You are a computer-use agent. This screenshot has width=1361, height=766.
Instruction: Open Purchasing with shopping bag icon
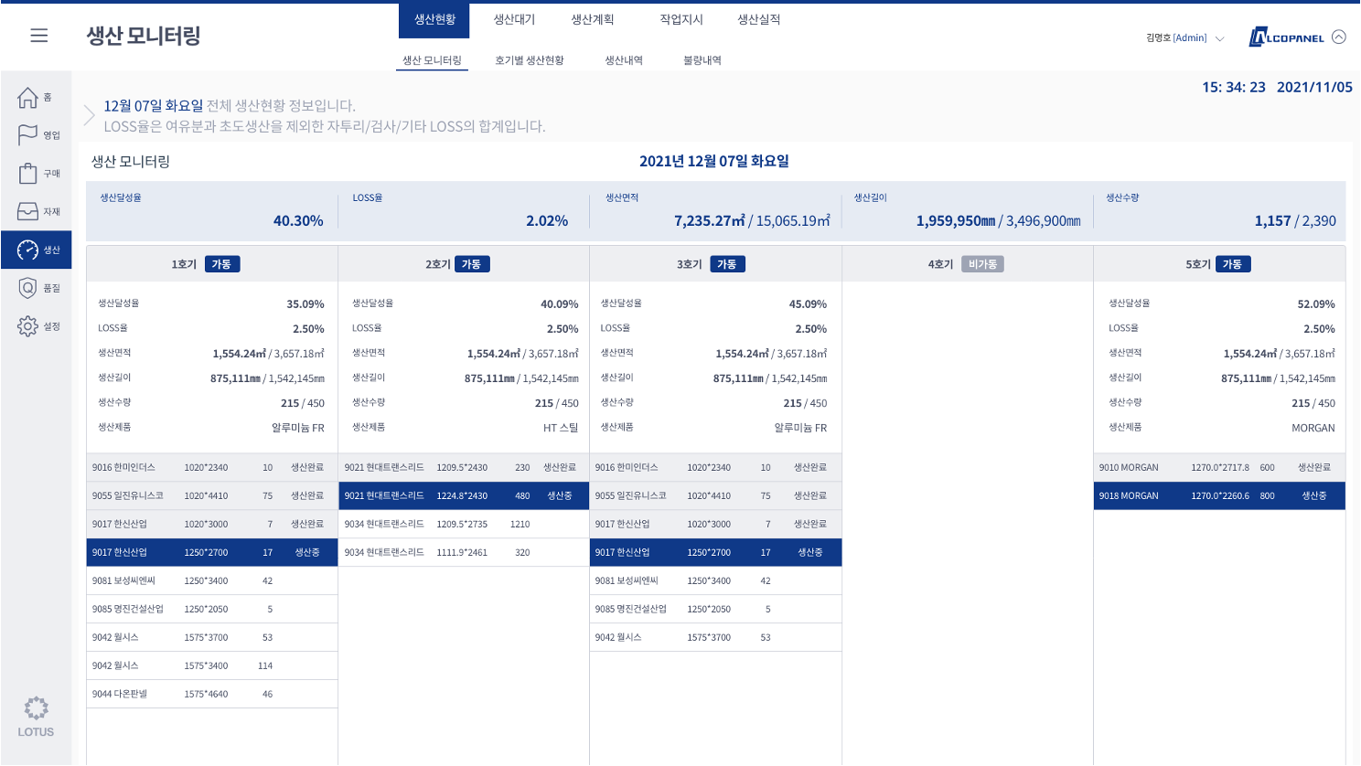pos(28,174)
